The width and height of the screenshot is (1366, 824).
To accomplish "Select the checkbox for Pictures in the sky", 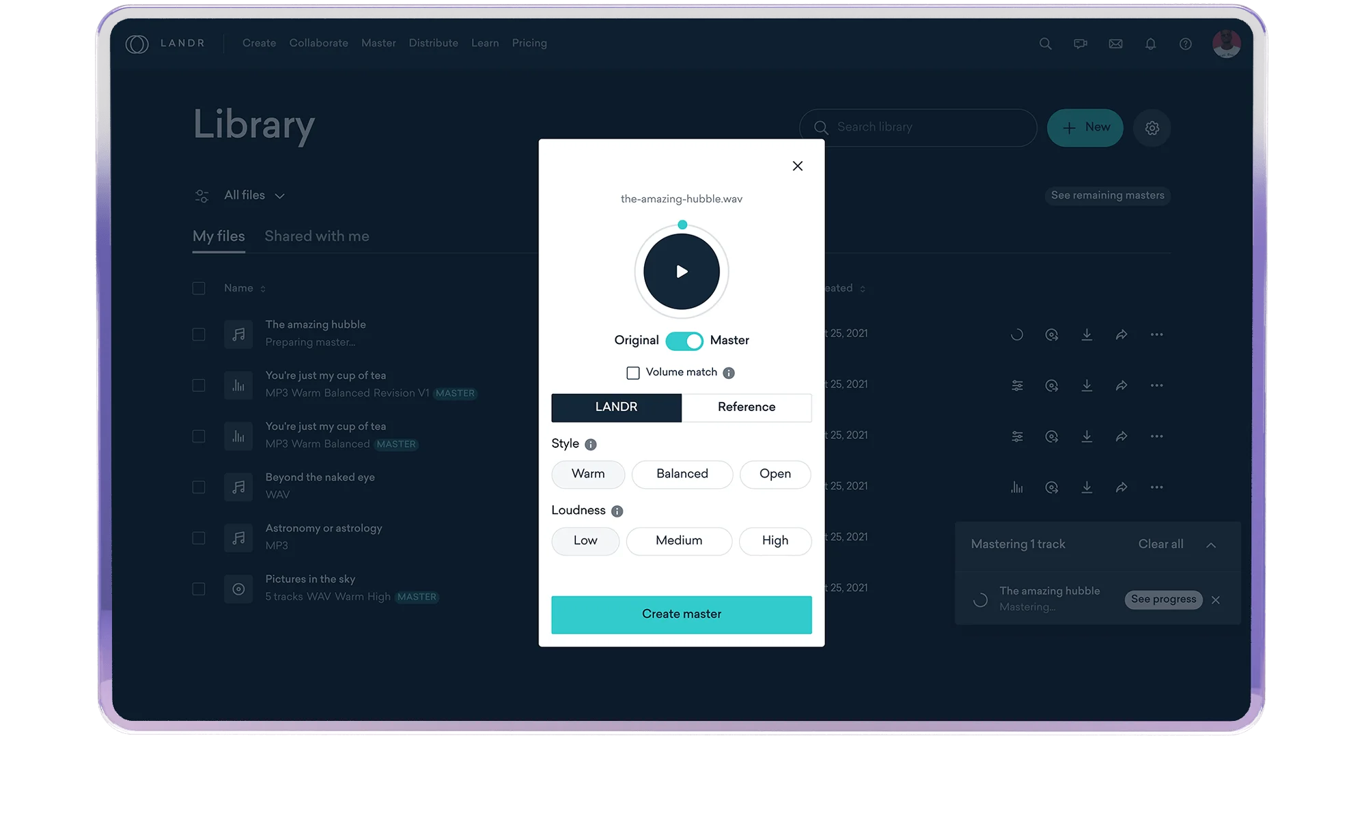I will point(199,589).
